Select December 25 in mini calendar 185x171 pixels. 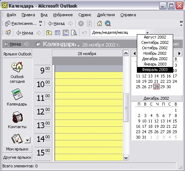[x=150, y=132]
